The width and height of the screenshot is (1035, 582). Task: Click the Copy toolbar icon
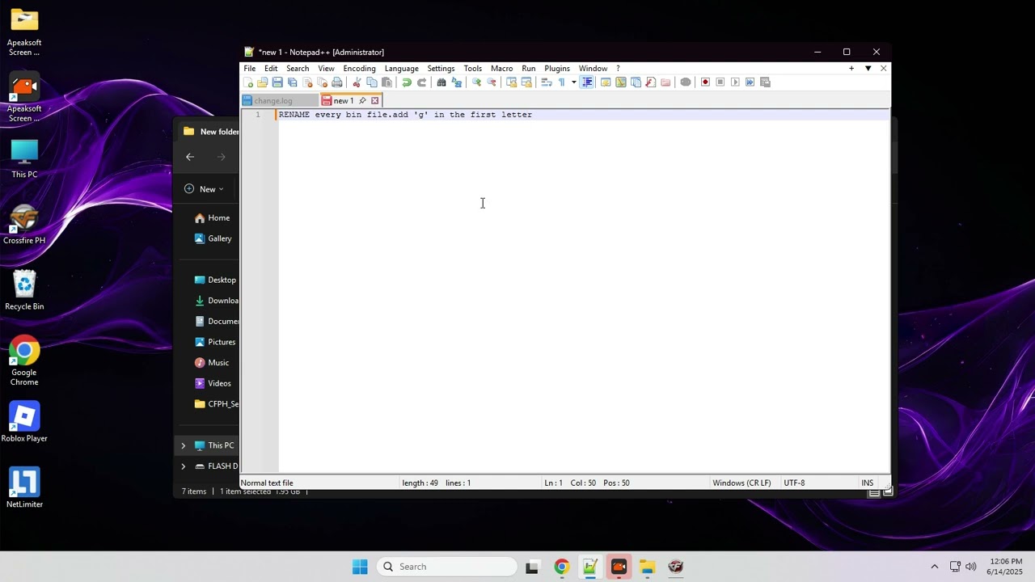(372, 82)
